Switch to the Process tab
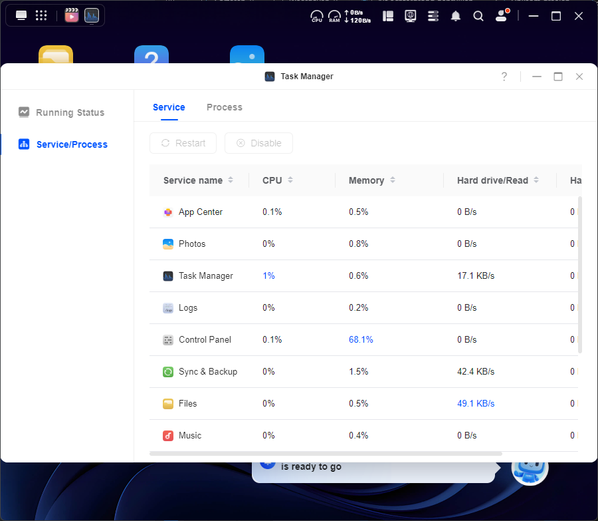Screen dimensions: 598x521 click(224, 107)
